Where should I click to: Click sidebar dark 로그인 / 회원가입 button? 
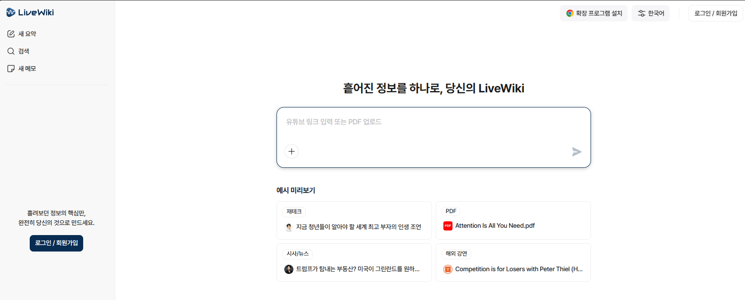56,243
